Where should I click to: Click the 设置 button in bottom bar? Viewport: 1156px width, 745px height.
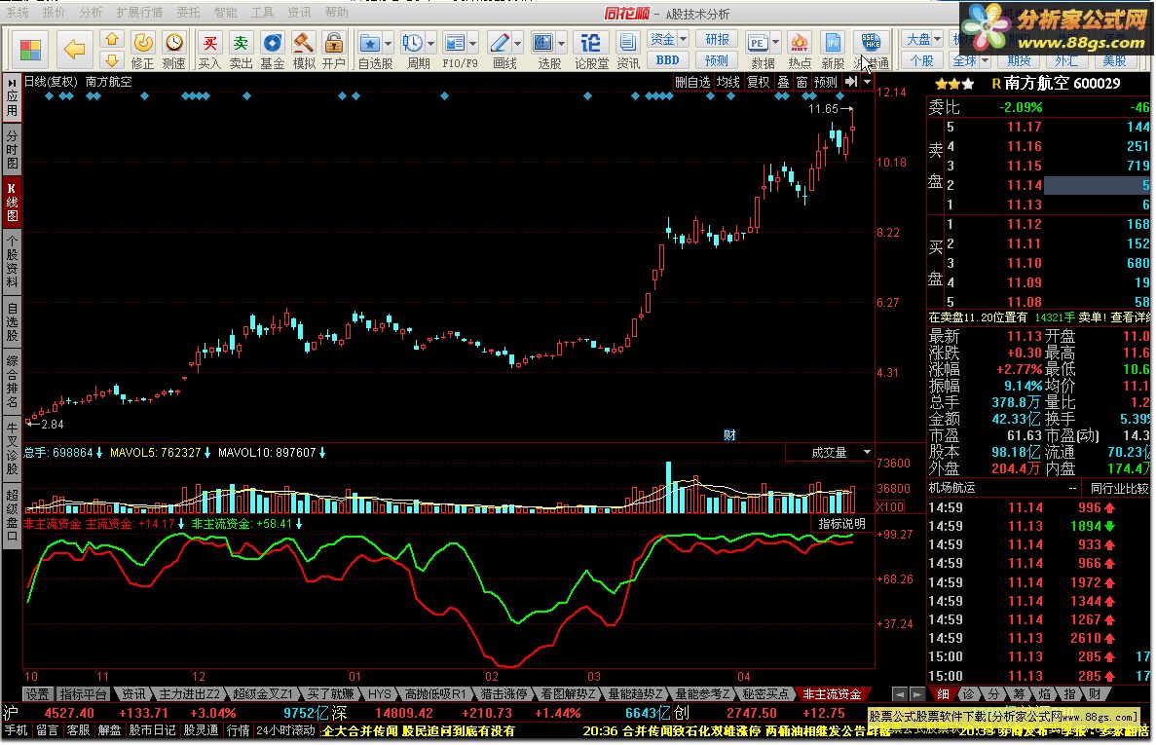coord(37,694)
